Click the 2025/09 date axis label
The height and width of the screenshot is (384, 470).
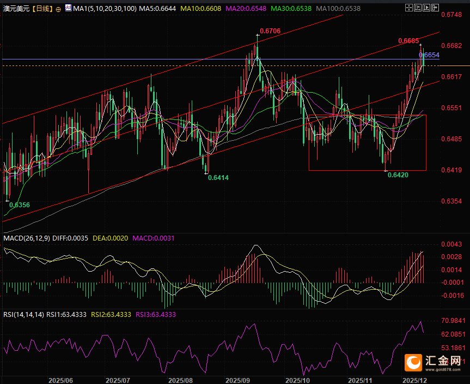(x=237, y=380)
